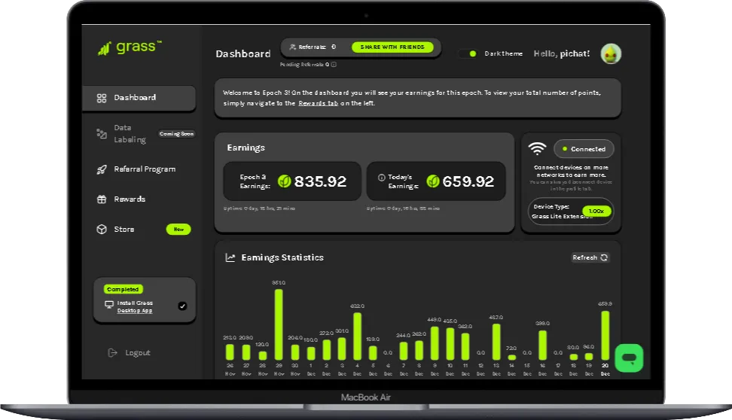Click the Completed badge
This screenshot has width=732, height=420.
(x=123, y=289)
